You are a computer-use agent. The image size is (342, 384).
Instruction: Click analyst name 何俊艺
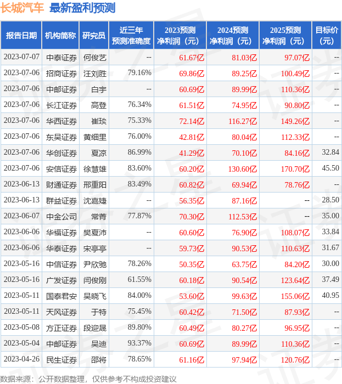coord(95,58)
